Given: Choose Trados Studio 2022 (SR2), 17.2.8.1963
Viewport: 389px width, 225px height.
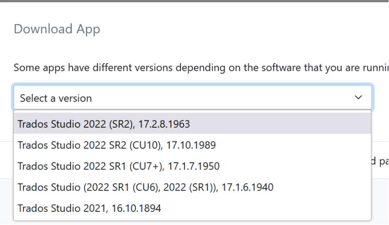Looking at the screenshot, I should 104,124.
